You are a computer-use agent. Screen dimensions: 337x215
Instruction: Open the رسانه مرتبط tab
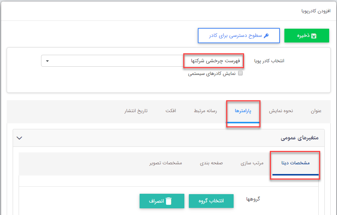[205, 111]
